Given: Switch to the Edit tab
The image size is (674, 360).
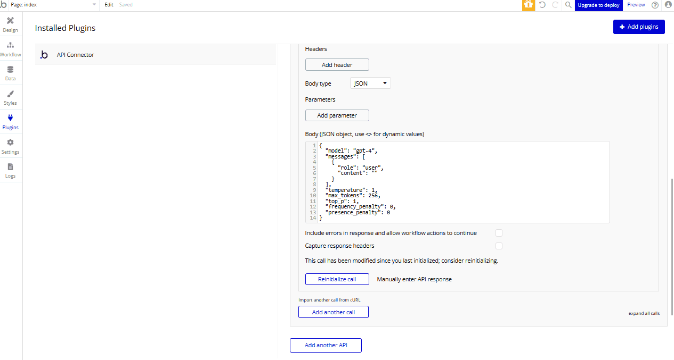Looking at the screenshot, I should tap(109, 5).
